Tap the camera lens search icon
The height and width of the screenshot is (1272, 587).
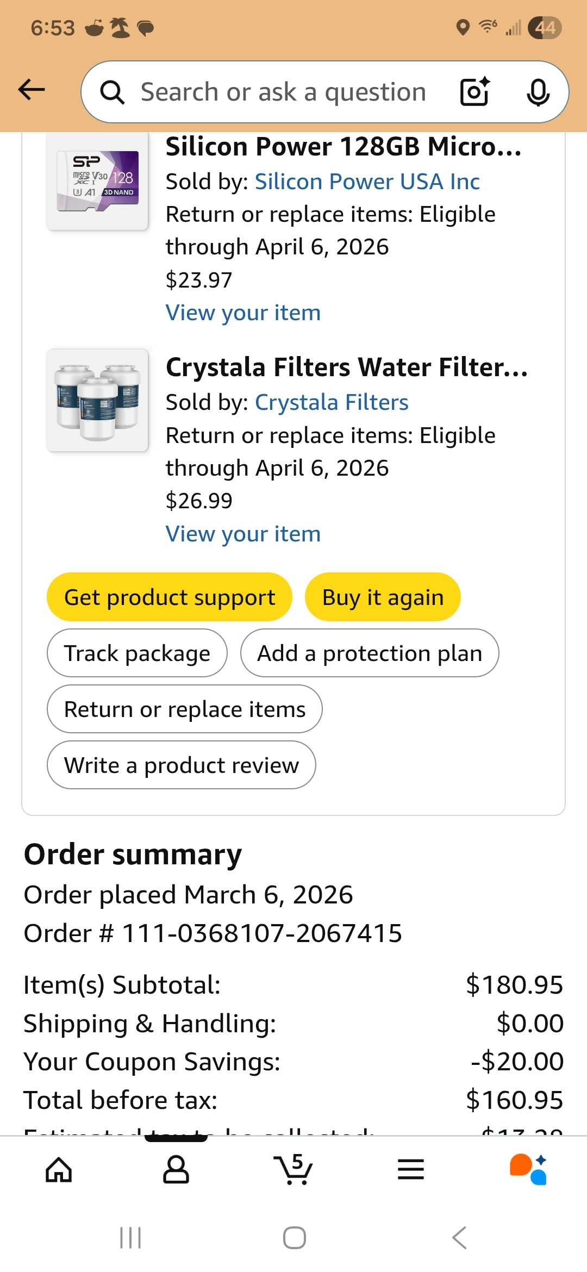tap(475, 92)
